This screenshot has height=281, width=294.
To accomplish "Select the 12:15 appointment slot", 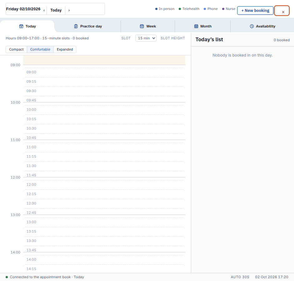I will click(104, 195).
